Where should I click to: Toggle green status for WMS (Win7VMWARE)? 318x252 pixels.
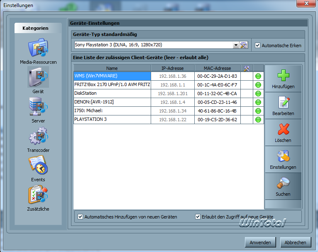point(258,76)
